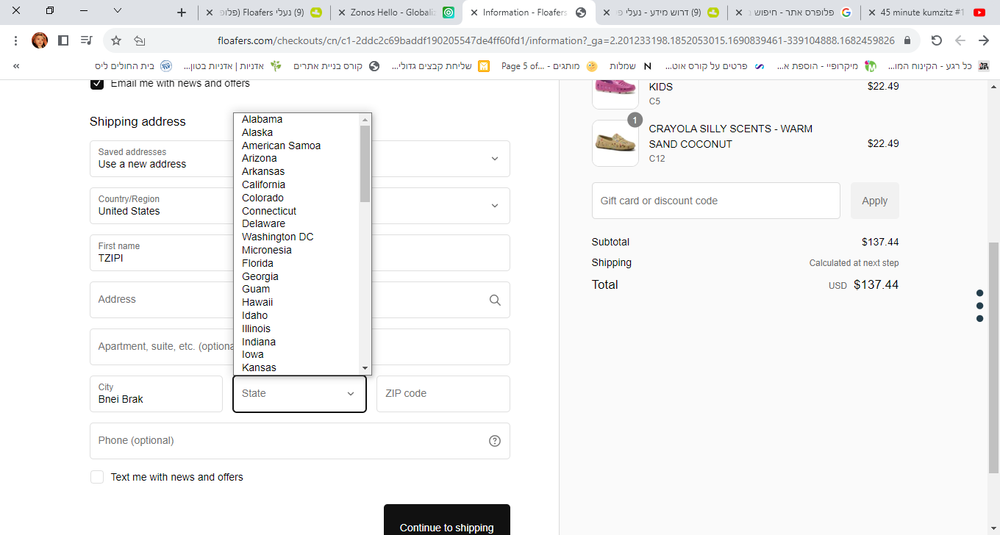This screenshot has width=1000, height=535.
Task: Switch to the פלופרס אתר Google tab
Action: [x=794, y=12]
